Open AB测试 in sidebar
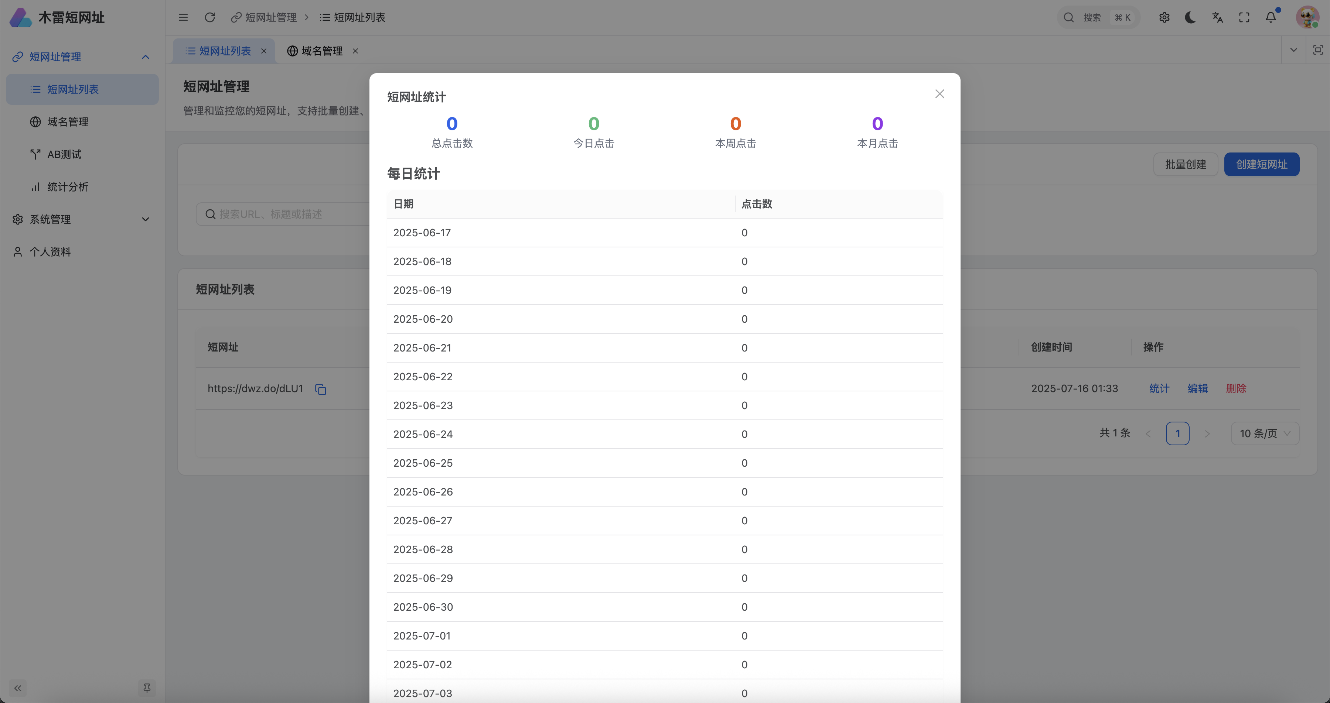This screenshot has width=1330, height=703. point(64,154)
